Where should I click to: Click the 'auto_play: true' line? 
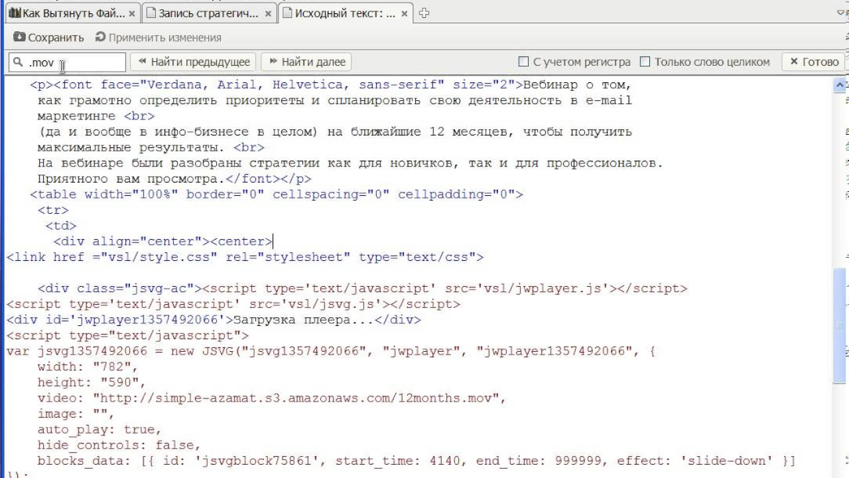point(99,430)
